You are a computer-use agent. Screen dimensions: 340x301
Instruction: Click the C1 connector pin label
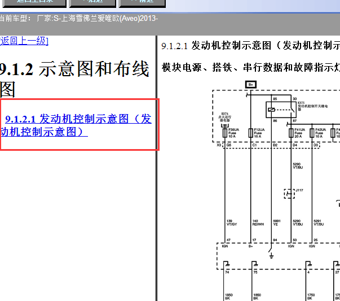point(254,145)
